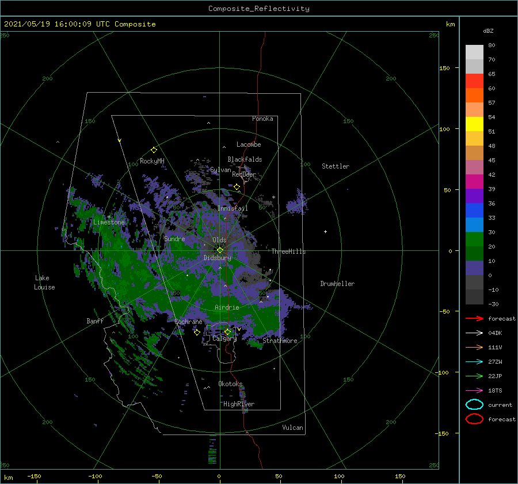Click the cyan 27ZW arrow legend icon

click(x=474, y=362)
